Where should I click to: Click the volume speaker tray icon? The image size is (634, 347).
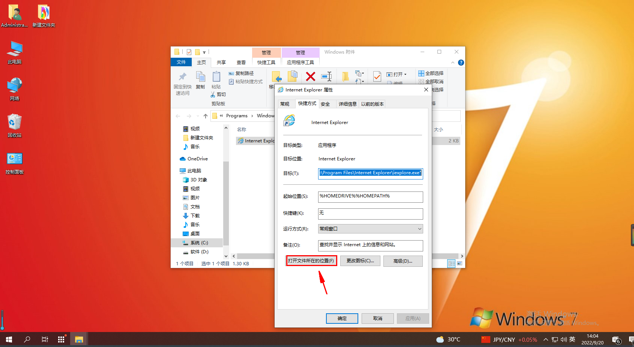click(x=563, y=340)
